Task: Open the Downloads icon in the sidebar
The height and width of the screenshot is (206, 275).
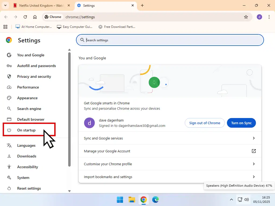Action: coord(9,156)
